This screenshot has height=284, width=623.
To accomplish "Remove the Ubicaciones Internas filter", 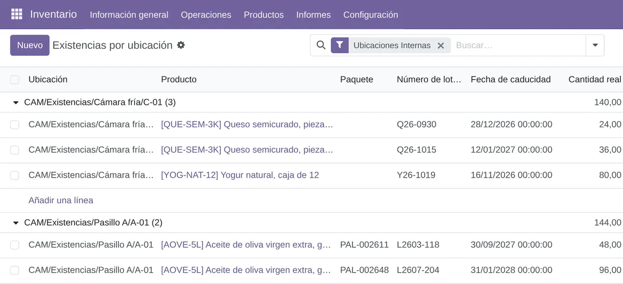I will (441, 45).
